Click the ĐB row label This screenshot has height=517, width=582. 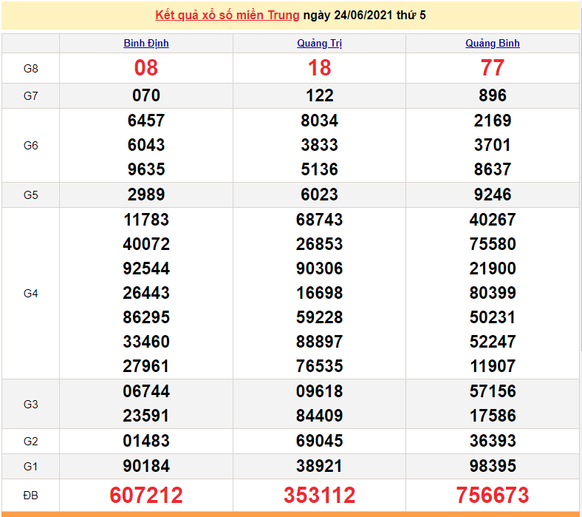pyautogui.click(x=30, y=495)
